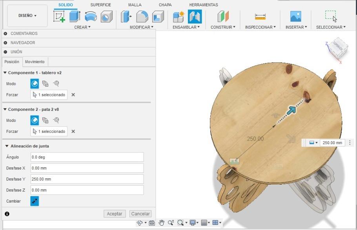Open the CONSTRUIR dropdown menu
This screenshot has height=230, width=357.
pyautogui.click(x=223, y=27)
